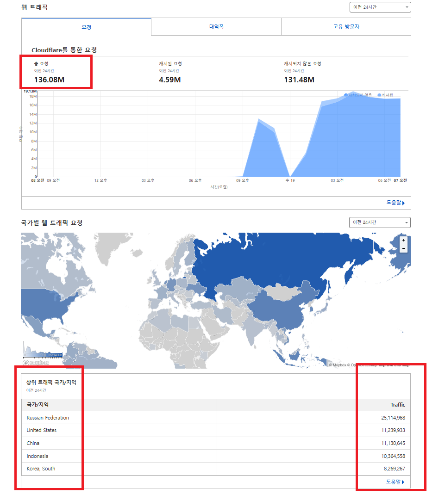Switch to the 고유 방문자 tab
The image size is (445, 494).
tap(346, 27)
